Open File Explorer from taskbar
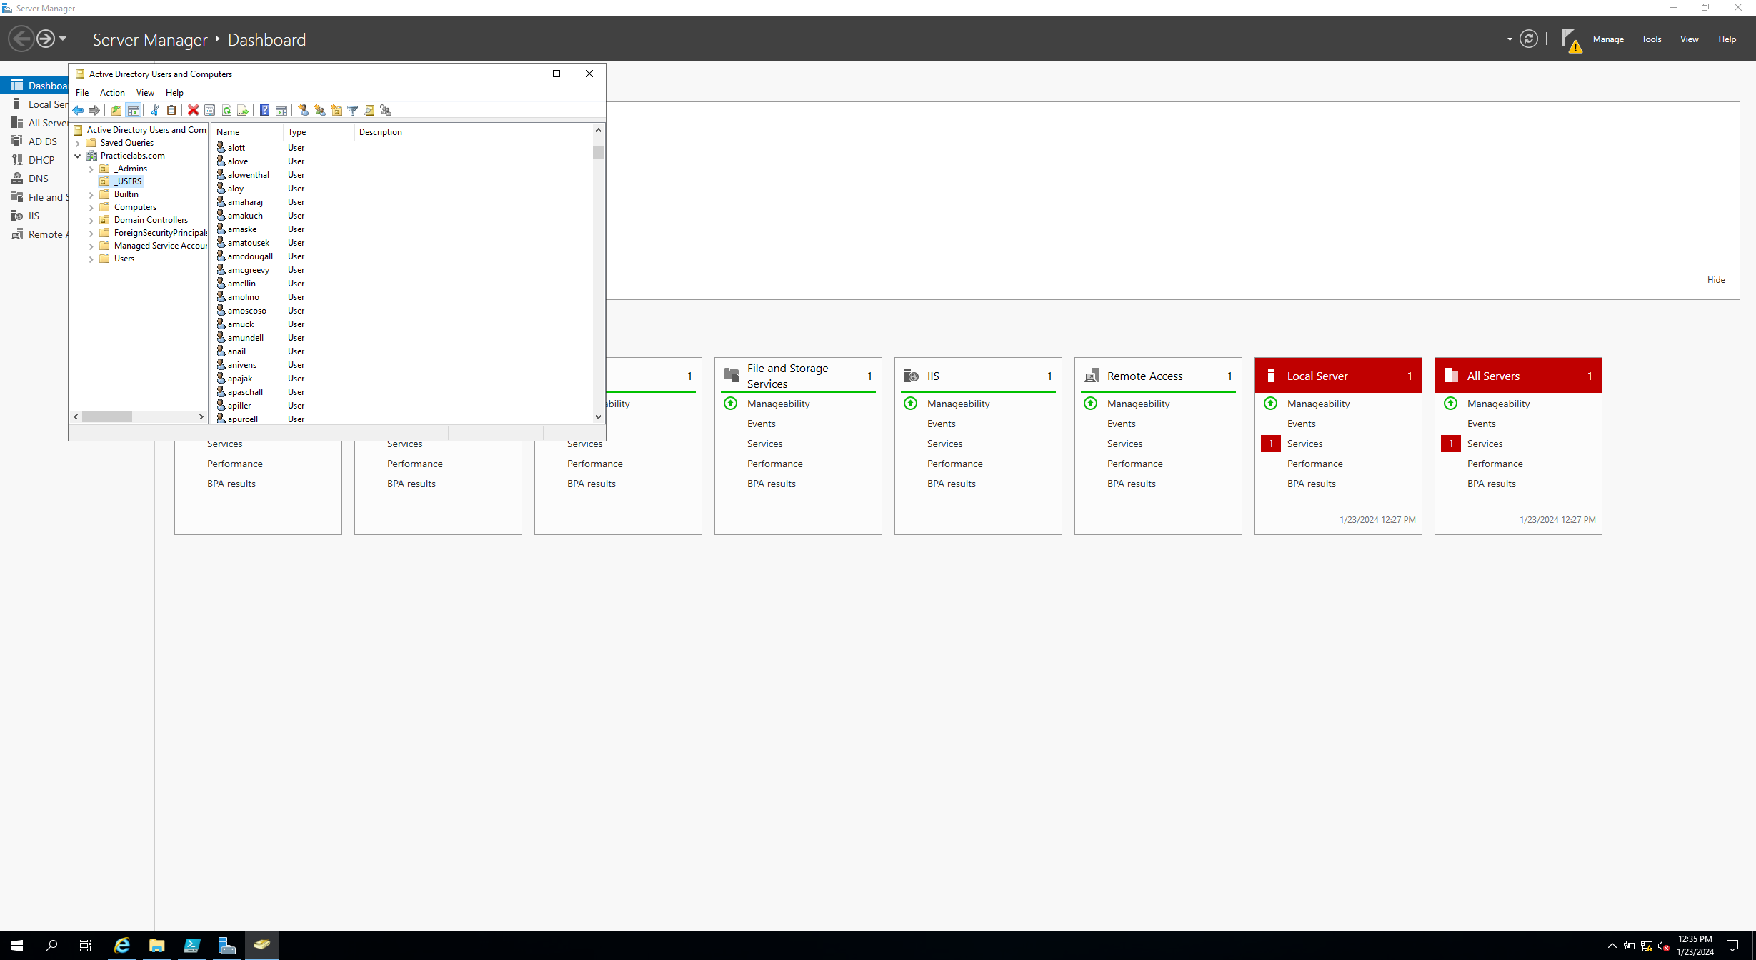Screen dimensions: 1756x960 (156, 946)
